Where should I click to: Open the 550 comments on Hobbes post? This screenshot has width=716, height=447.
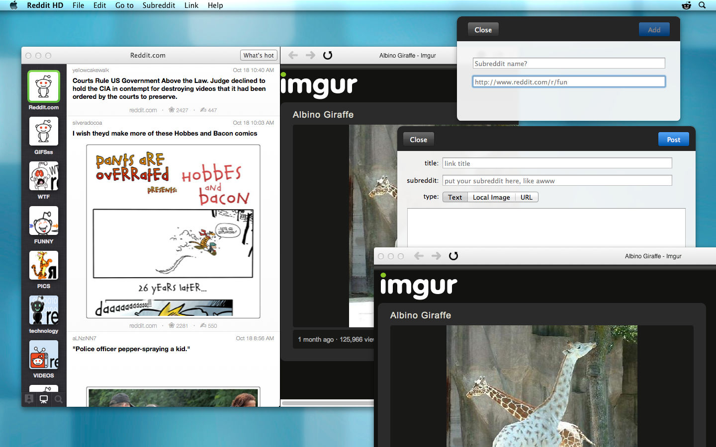coord(209,326)
